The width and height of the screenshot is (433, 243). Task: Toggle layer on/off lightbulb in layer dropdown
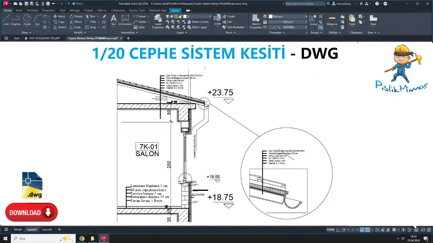(168, 16)
